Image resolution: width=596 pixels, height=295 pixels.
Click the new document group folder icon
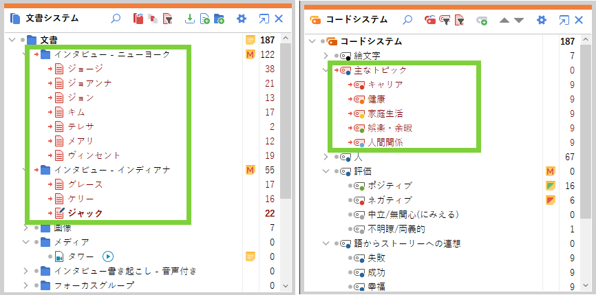click(x=219, y=19)
